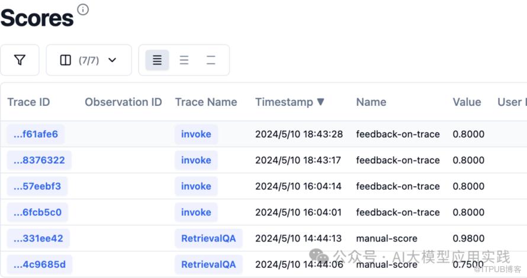Click the Value column header
The height and width of the screenshot is (278, 527).
(467, 102)
